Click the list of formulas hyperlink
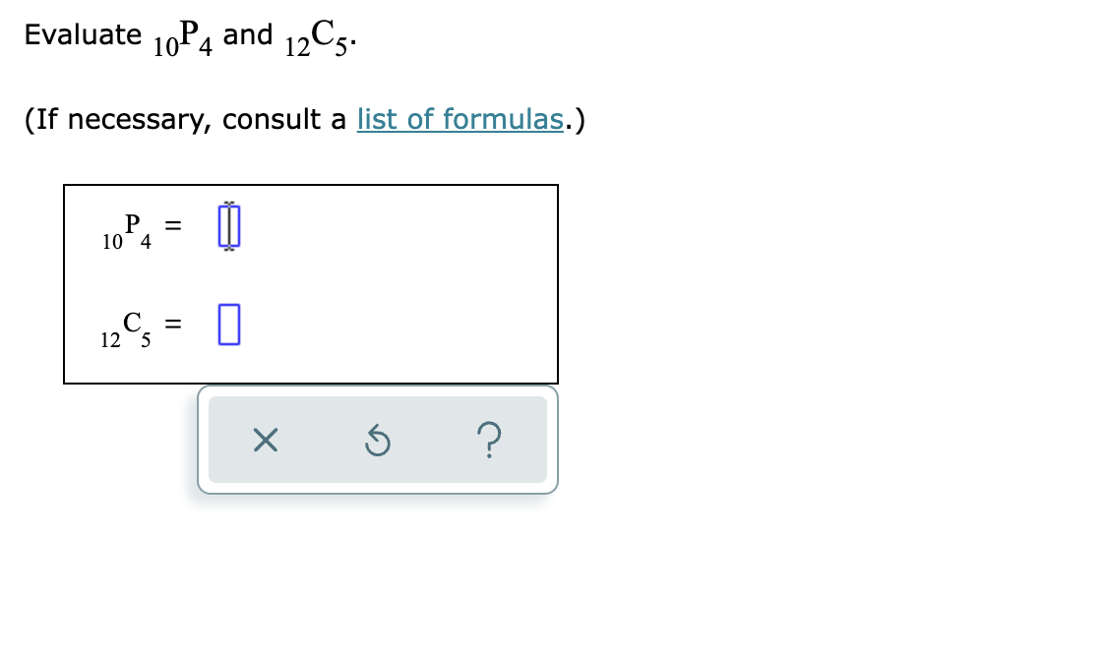This screenshot has height=654, width=1102. [459, 119]
